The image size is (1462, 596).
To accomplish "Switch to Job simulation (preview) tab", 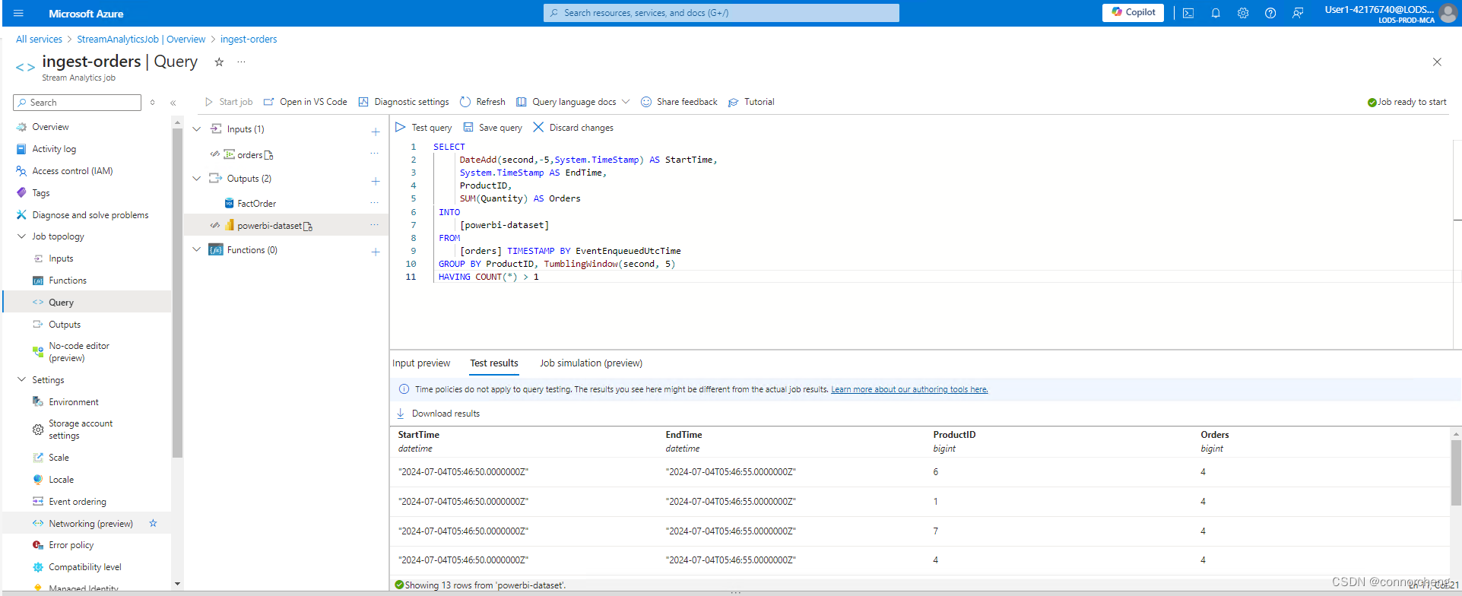I will click(591, 363).
